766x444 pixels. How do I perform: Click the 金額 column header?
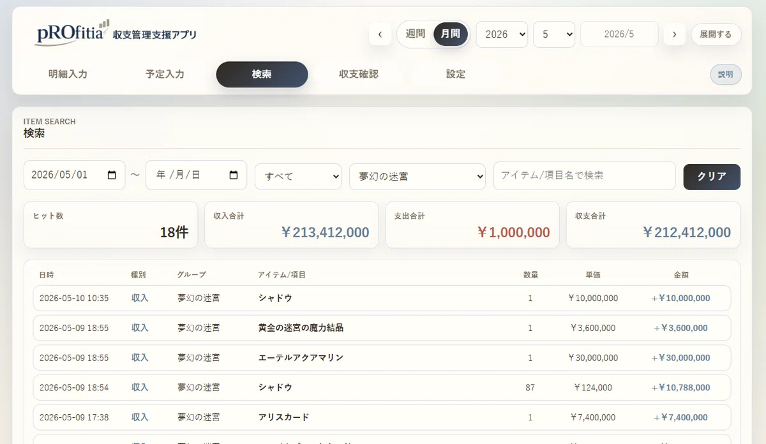(681, 275)
